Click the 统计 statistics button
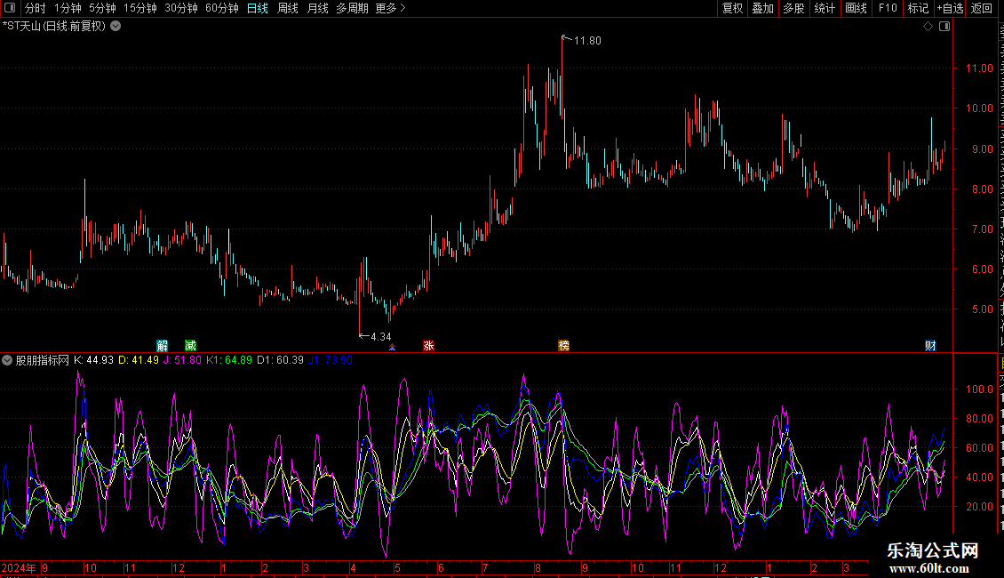The width and height of the screenshot is (1004, 578). (x=825, y=8)
